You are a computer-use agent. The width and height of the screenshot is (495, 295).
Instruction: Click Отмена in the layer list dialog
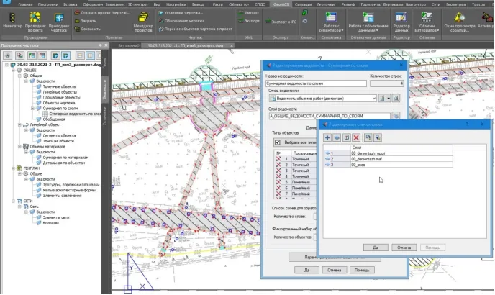404,247
